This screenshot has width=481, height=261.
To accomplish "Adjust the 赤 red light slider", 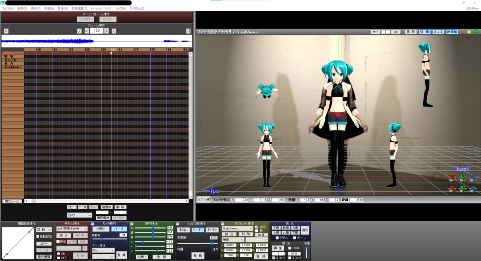I will [x=150, y=228].
